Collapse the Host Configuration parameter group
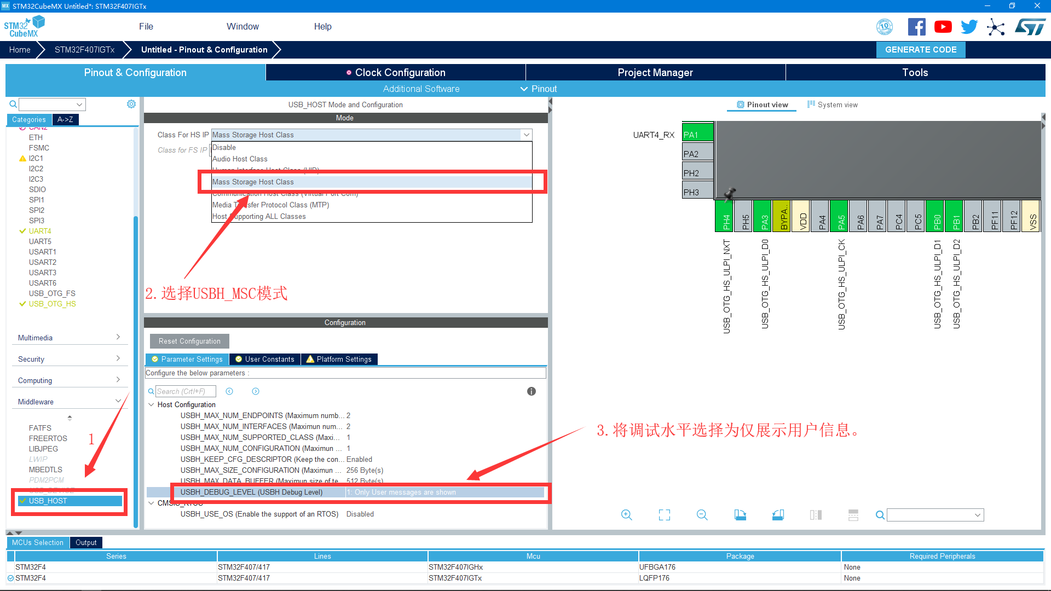 tap(152, 404)
